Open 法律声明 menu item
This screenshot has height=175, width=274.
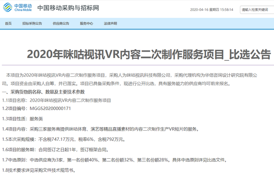pos(110,23)
